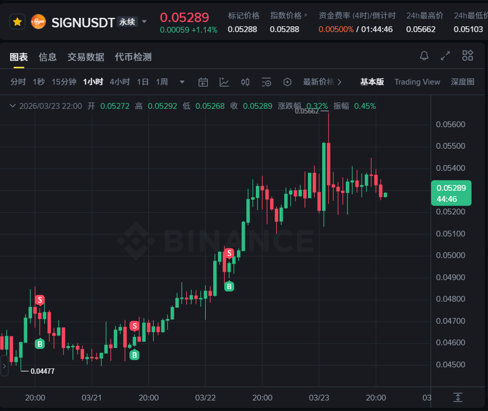Open the 交易数据 tab
Viewport: 488px width, 411px height.
[86, 57]
